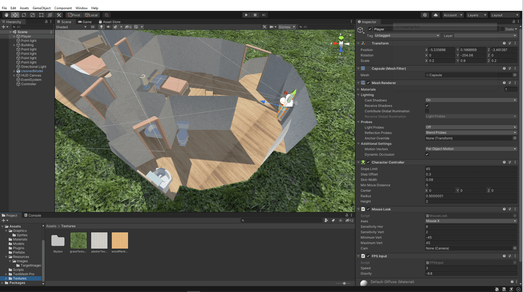
Task: Toggle the Static checkbox for Player
Action: coord(502,29)
